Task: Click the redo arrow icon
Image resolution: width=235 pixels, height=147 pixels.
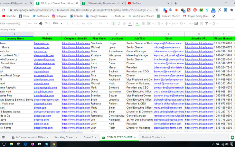Action: pos(35,24)
